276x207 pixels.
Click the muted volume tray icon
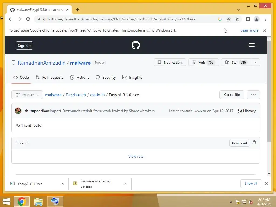point(251,202)
